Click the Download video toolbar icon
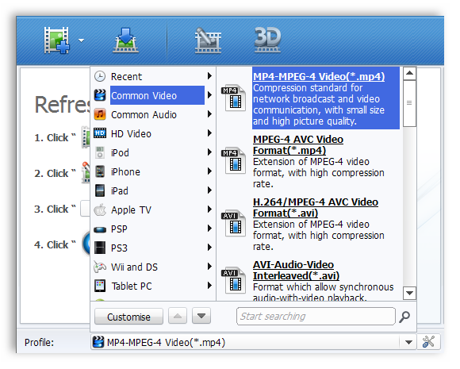This screenshot has width=460, height=369. click(125, 40)
